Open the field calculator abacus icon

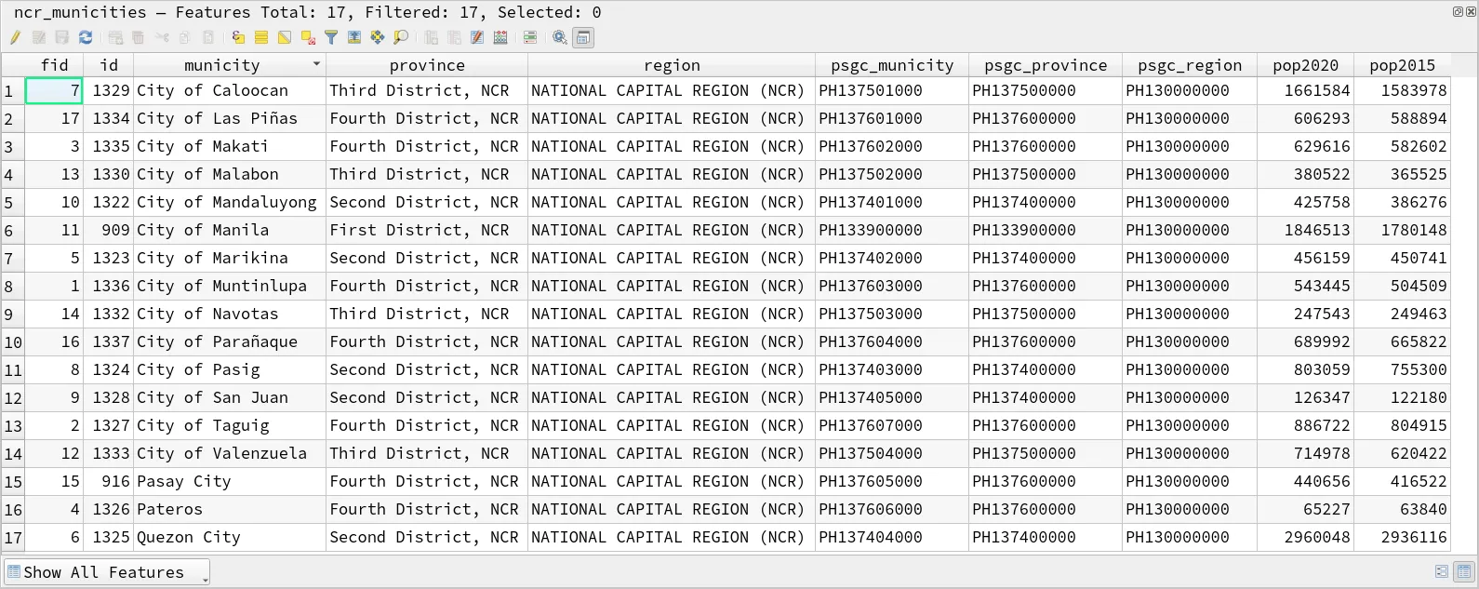coord(500,37)
